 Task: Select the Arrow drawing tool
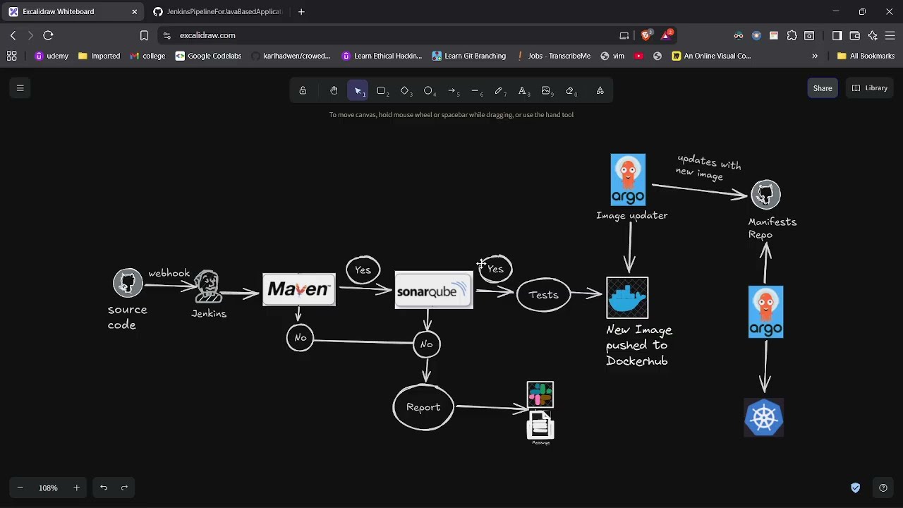point(452,90)
